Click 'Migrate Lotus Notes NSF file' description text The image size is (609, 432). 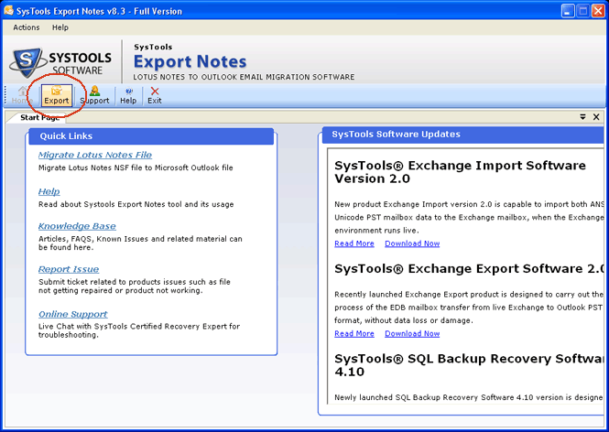(136, 167)
